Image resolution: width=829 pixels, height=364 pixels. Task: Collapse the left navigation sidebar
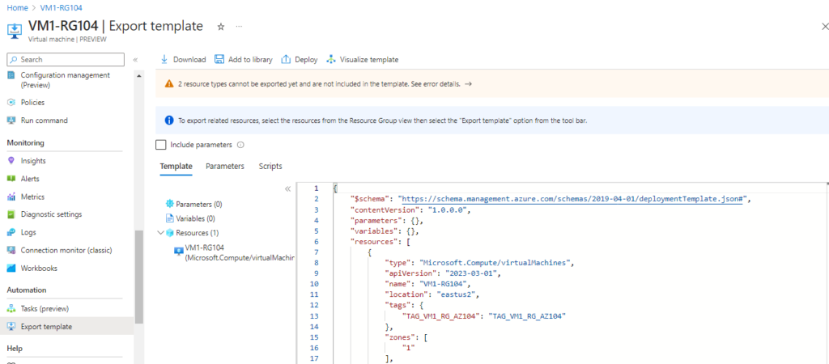point(135,60)
